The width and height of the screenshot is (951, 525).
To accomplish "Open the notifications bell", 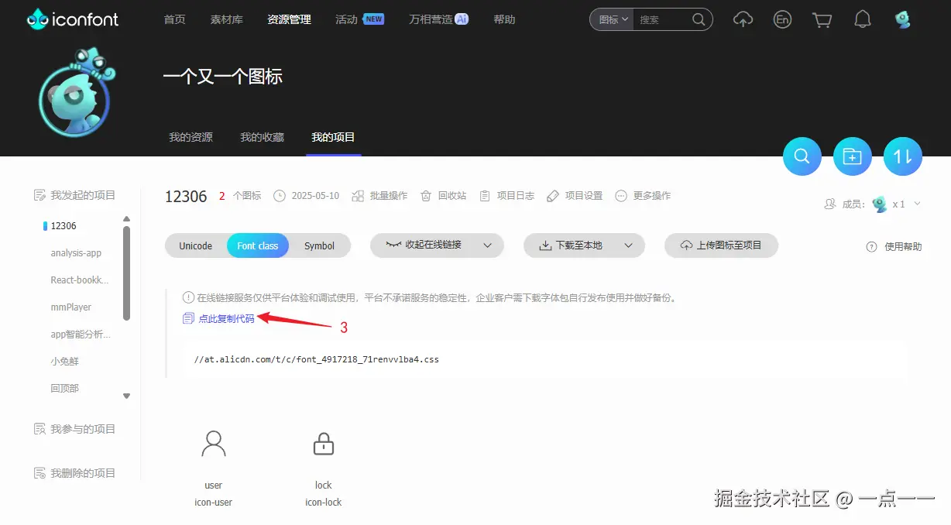I will (863, 19).
